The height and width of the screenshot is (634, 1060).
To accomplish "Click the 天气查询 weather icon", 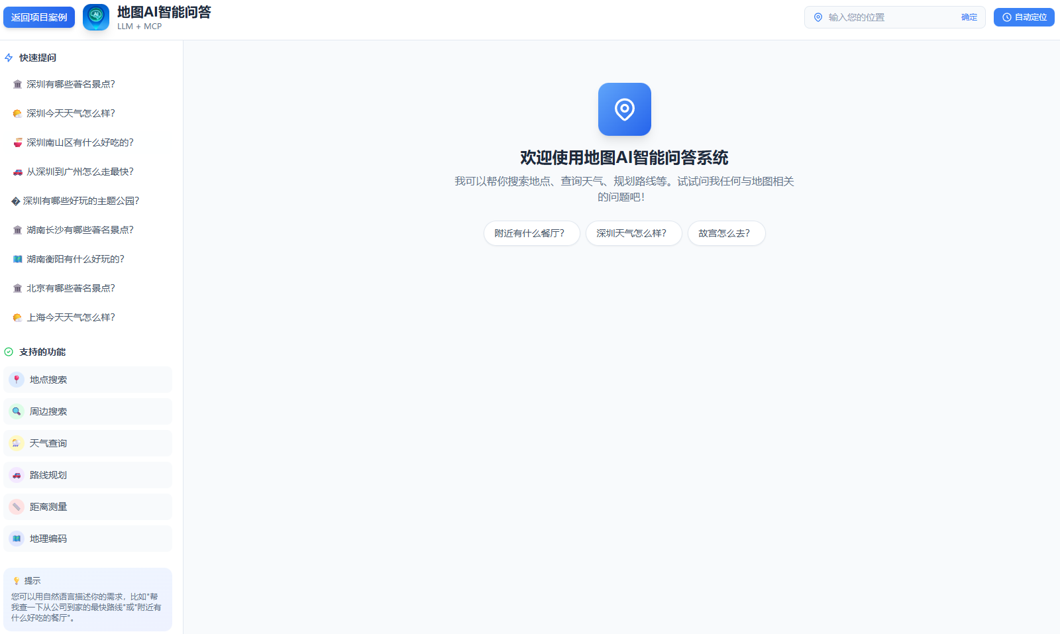I will (x=16, y=443).
